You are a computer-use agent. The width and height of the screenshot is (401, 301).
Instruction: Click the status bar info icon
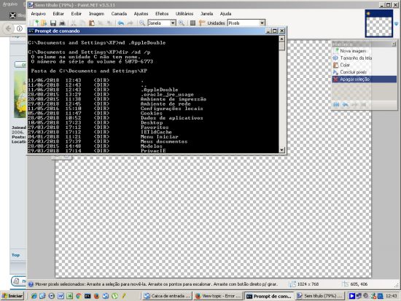tap(31, 284)
